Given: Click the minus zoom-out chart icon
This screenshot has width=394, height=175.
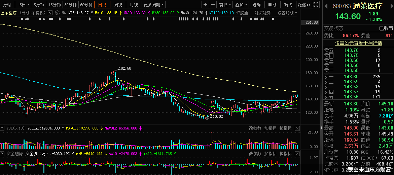Looking at the screenshot, I should click(213, 5).
